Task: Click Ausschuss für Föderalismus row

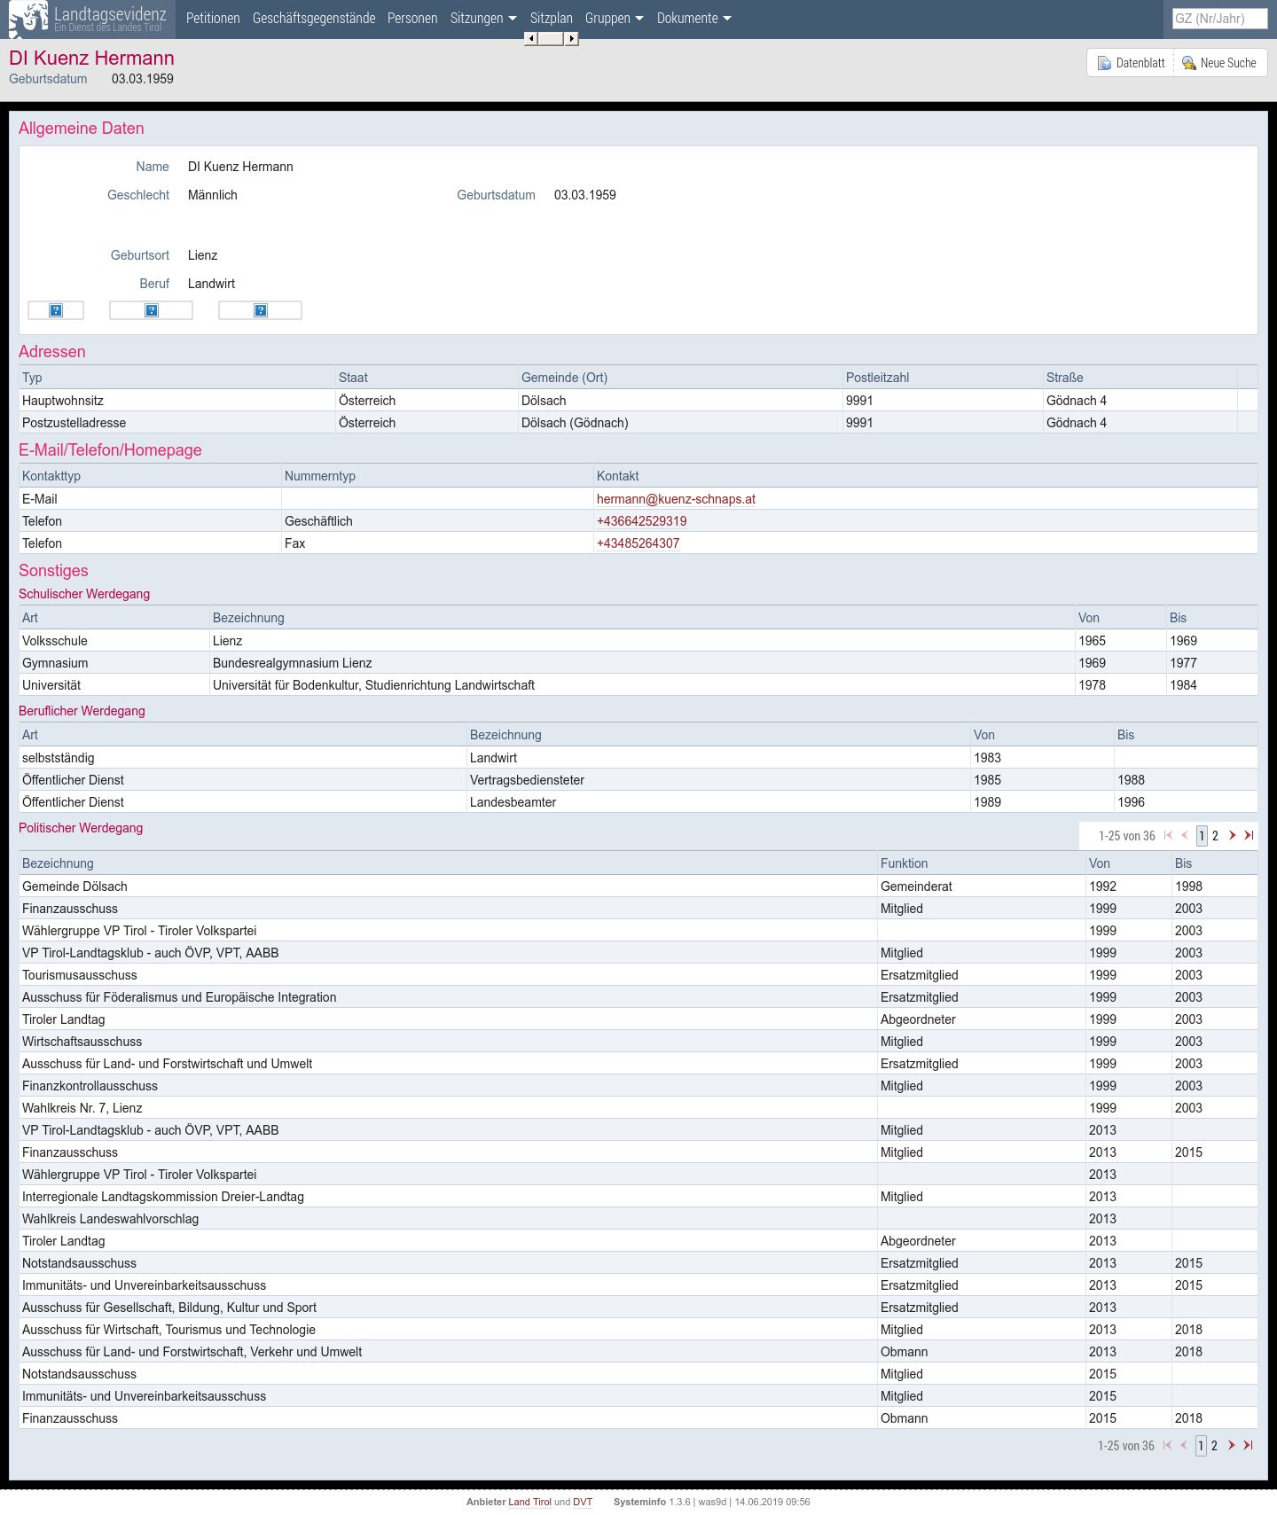Action: (x=638, y=997)
